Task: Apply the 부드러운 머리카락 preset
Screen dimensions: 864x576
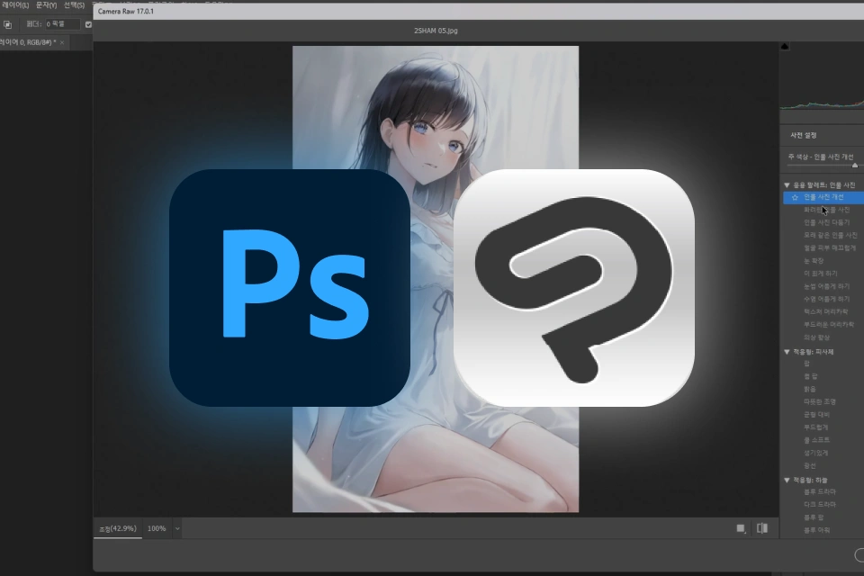Action: click(x=829, y=325)
